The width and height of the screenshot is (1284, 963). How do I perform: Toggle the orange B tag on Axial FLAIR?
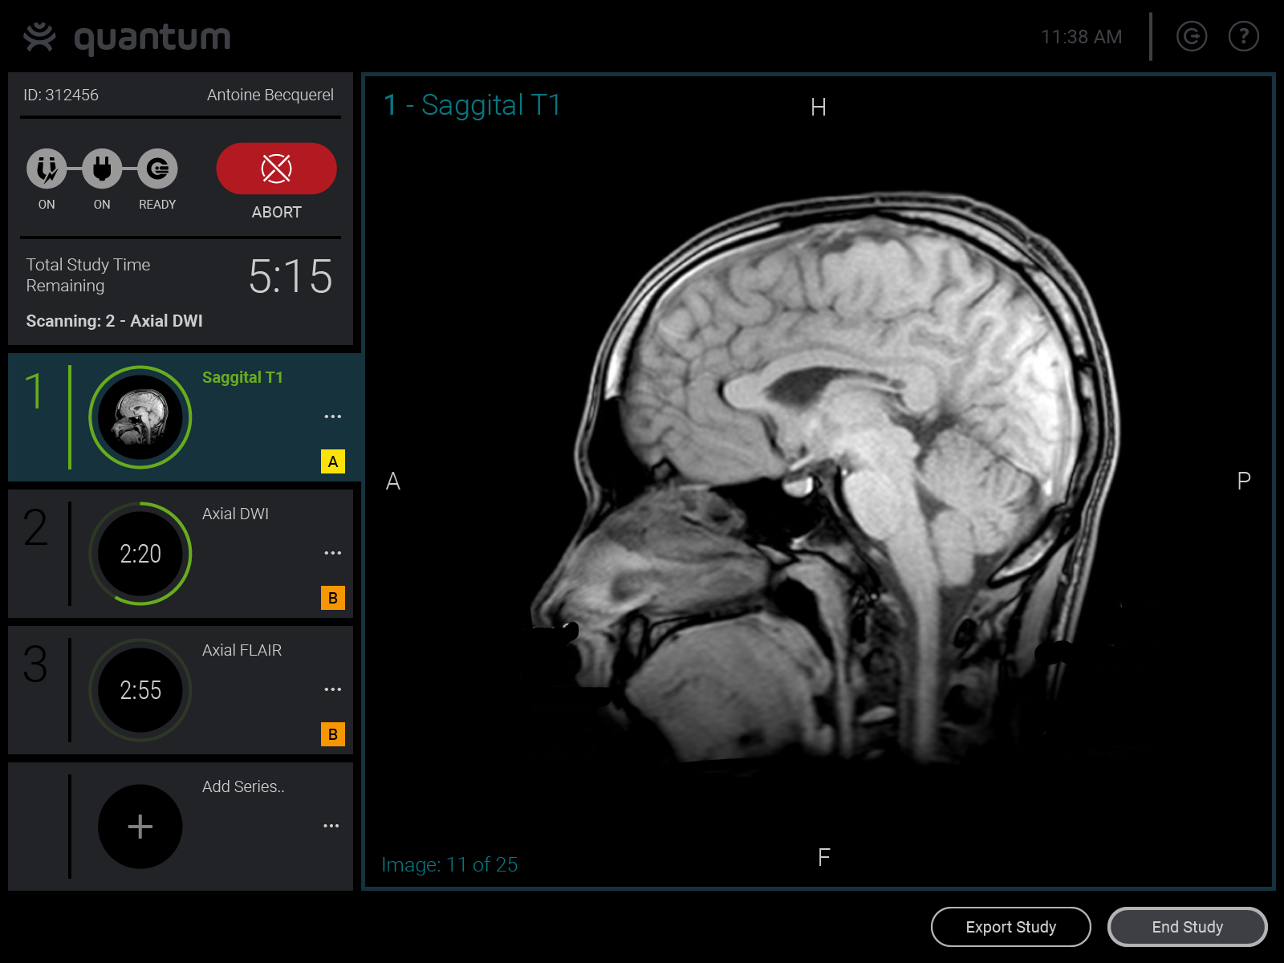pos(332,734)
